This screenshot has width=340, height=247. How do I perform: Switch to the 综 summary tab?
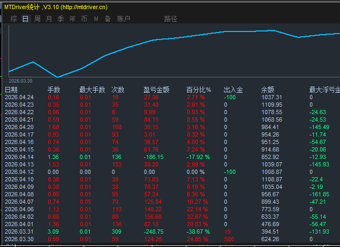(x=13, y=19)
